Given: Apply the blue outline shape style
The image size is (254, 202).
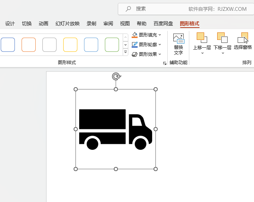Looking at the screenshot, I should [8, 45].
